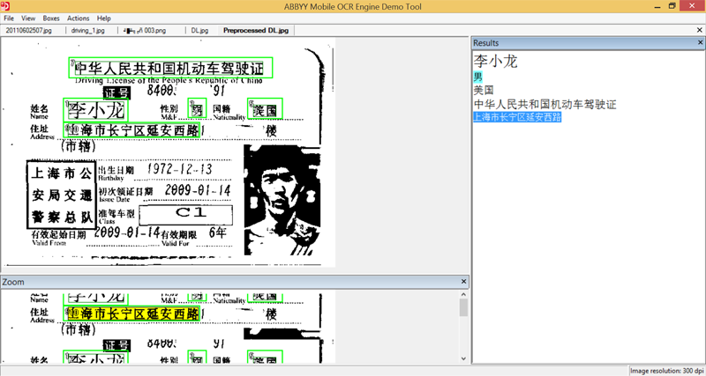Select the DL.jpg tab
Screen dimensions: 706x376
[199, 30]
